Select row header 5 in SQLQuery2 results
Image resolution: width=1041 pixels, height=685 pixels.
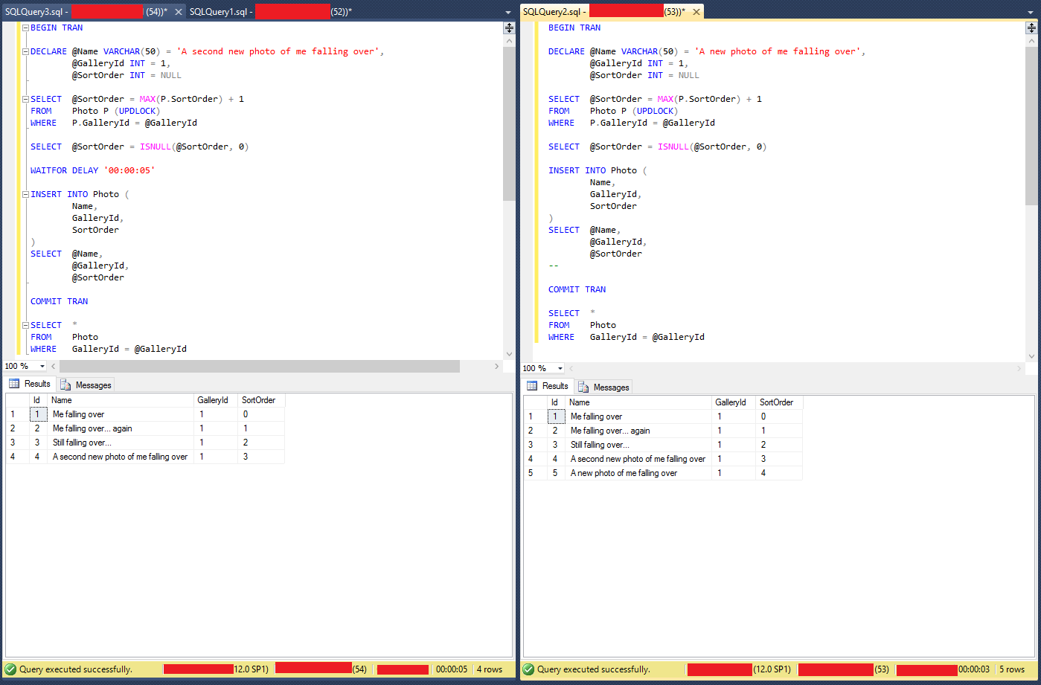pyautogui.click(x=535, y=473)
